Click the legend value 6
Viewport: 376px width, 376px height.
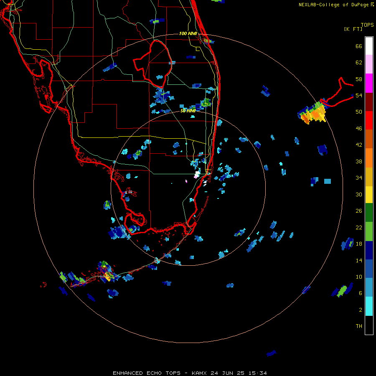pyautogui.click(x=360, y=293)
